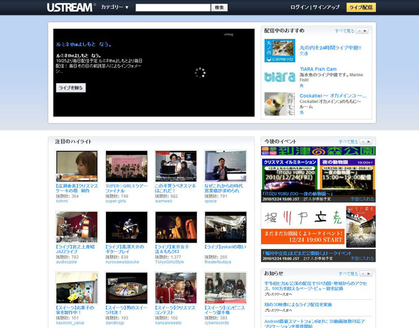Screen dimensions: 419x328
Task: Click next arrow in 今後のイベント panel
Action: click(x=369, y=142)
